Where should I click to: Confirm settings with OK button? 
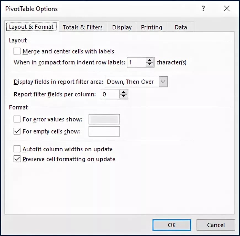172,225
